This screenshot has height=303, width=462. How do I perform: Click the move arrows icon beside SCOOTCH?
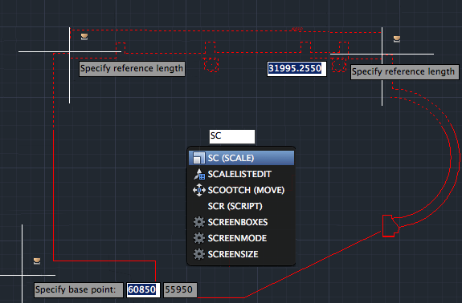click(x=199, y=190)
